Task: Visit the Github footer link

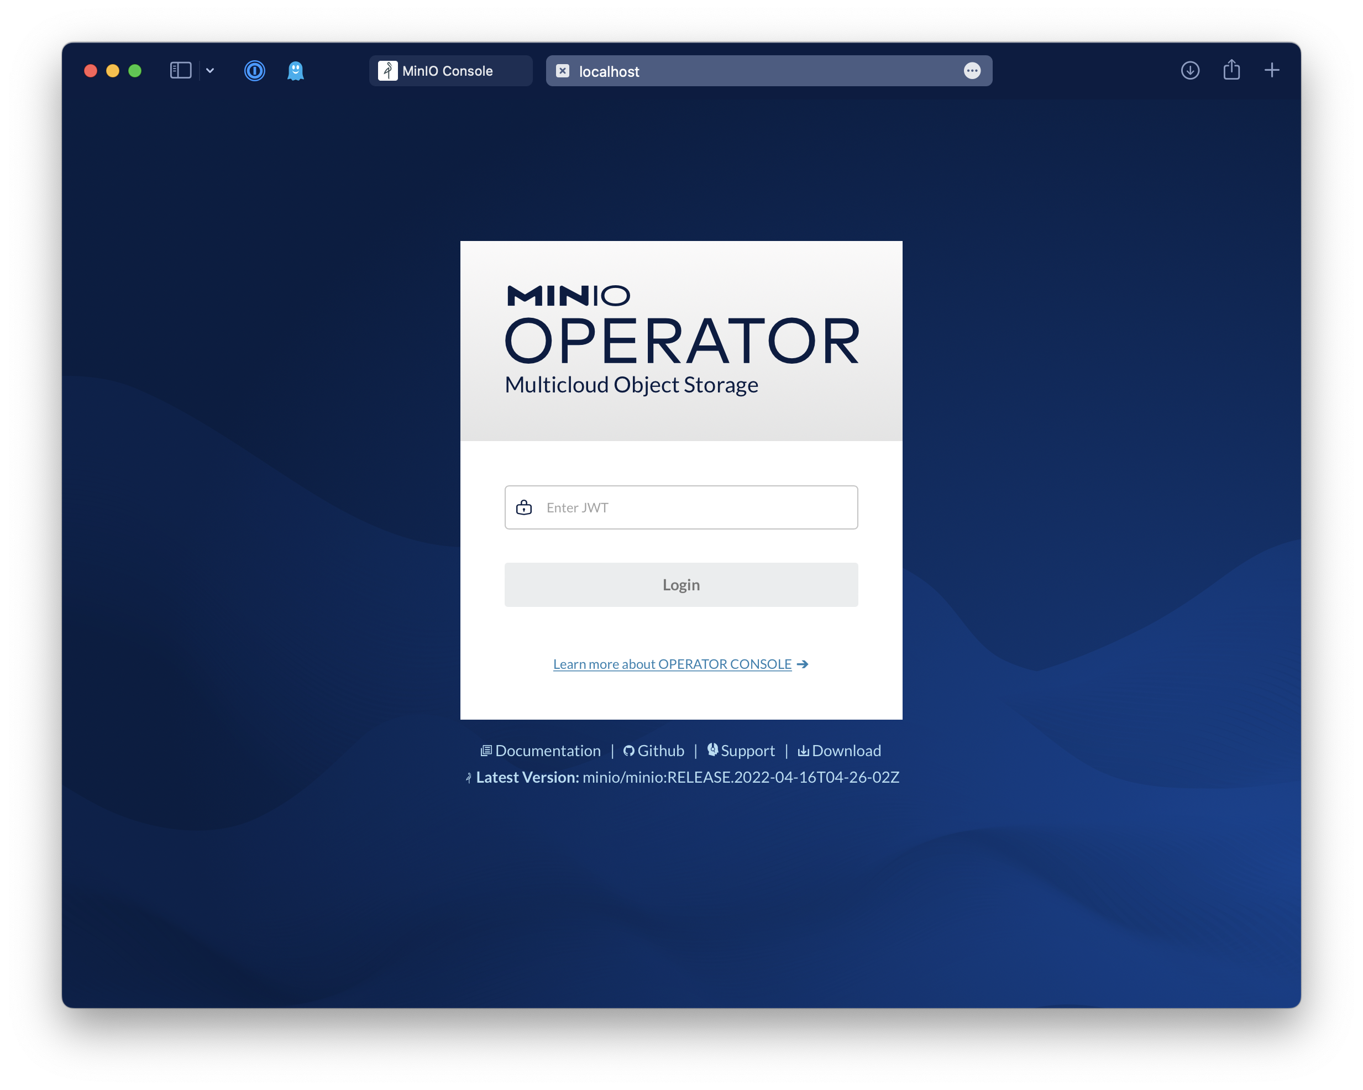Action: click(x=660, y=751)
